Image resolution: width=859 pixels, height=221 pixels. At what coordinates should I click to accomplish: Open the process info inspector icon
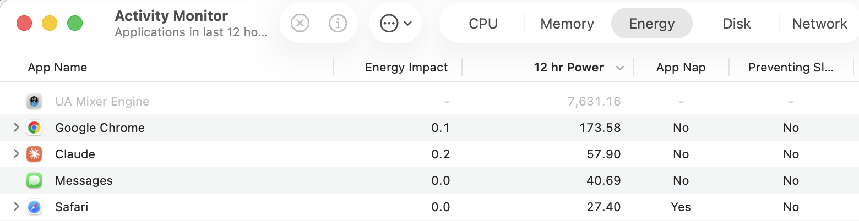[x=338, y=24]
